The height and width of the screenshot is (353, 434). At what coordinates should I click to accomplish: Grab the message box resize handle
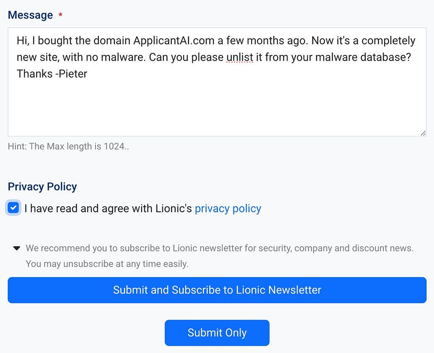click(423, 133)
